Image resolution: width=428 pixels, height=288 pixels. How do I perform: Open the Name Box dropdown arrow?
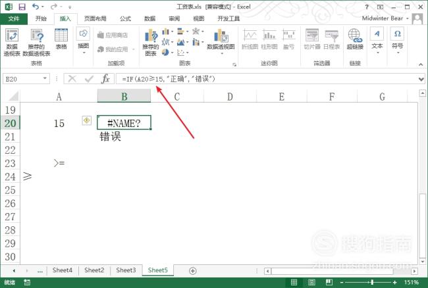tap(45, 78)
